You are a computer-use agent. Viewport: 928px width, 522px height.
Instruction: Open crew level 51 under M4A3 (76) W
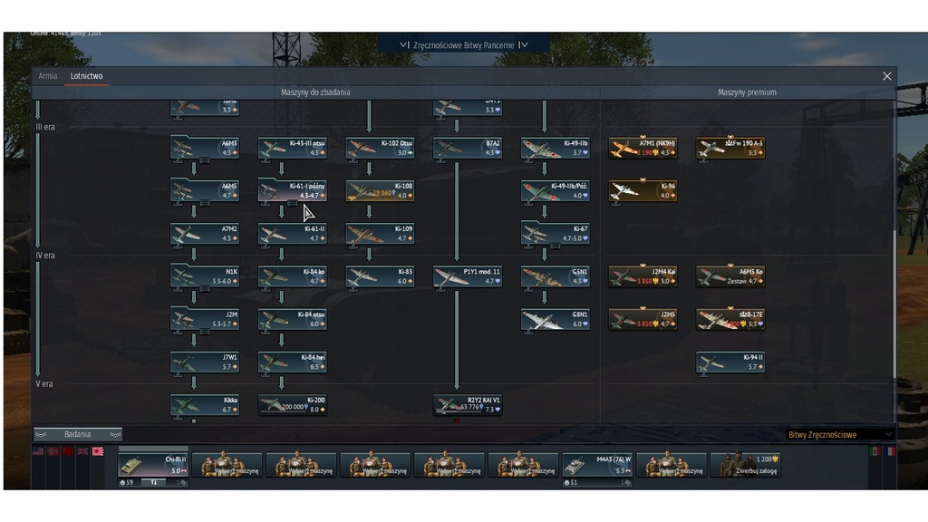coord(571,482)
